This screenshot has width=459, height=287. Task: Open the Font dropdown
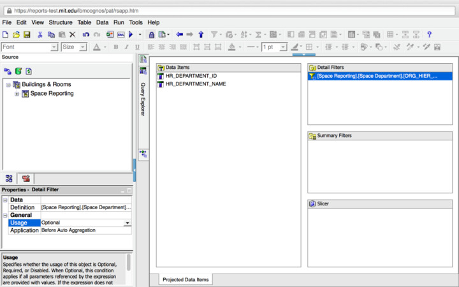point(54,47)
